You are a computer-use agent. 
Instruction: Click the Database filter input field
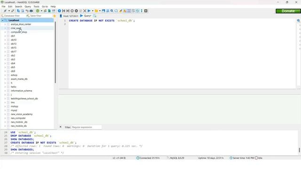coord(13,16)
